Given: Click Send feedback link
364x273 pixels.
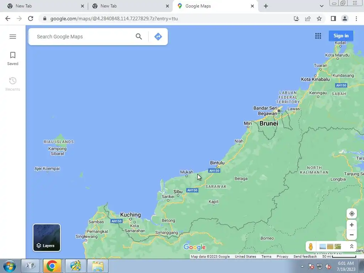Looking at the screenshot, I should point(305,257).
